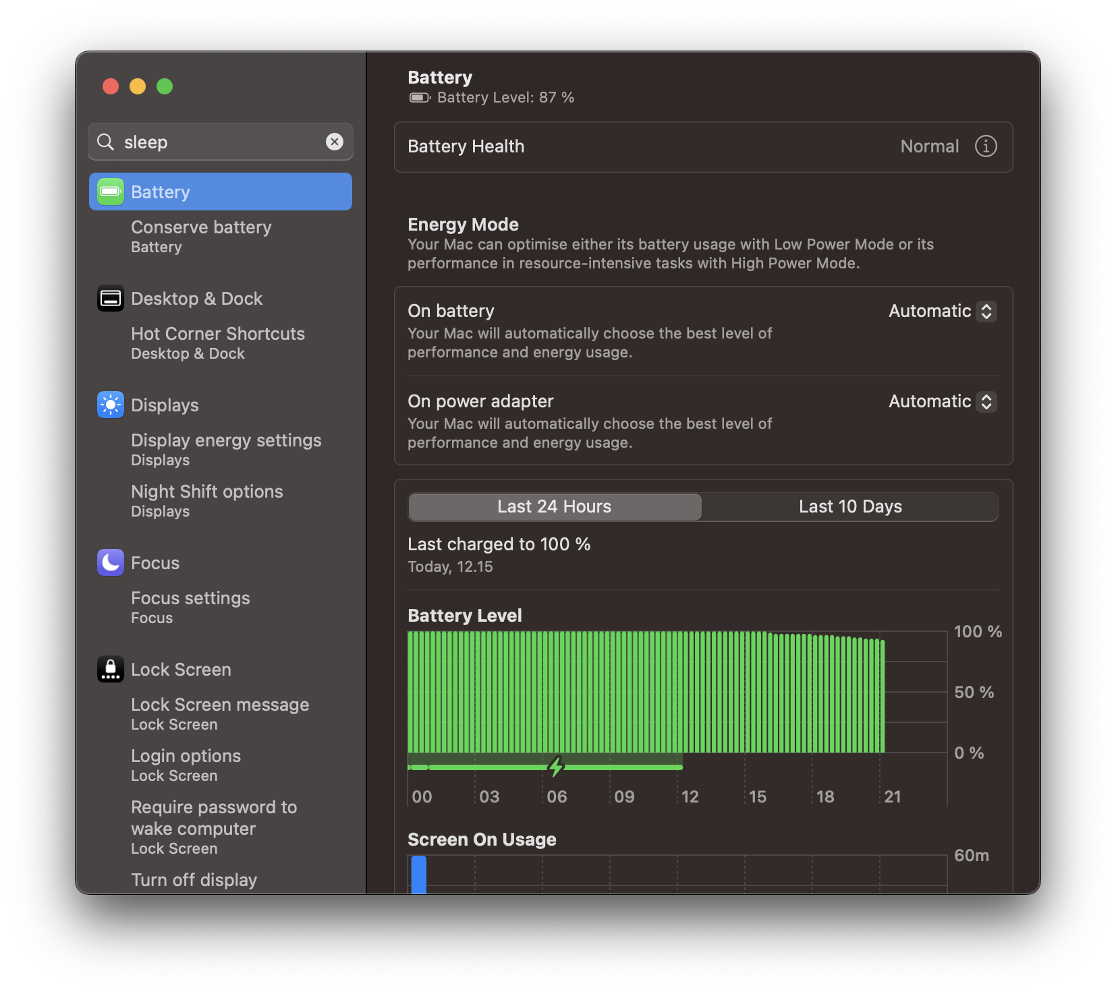Click the Today, 12.15 timestamp
The image size is (1116, 994).
pos(450,566)
